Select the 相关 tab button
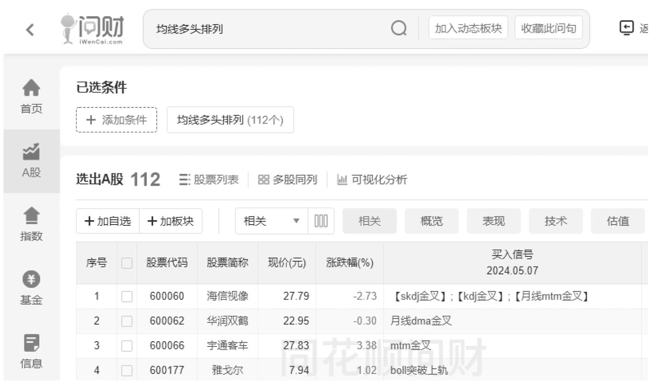Screen dimensions: 652x384 [x=370, y=221]
